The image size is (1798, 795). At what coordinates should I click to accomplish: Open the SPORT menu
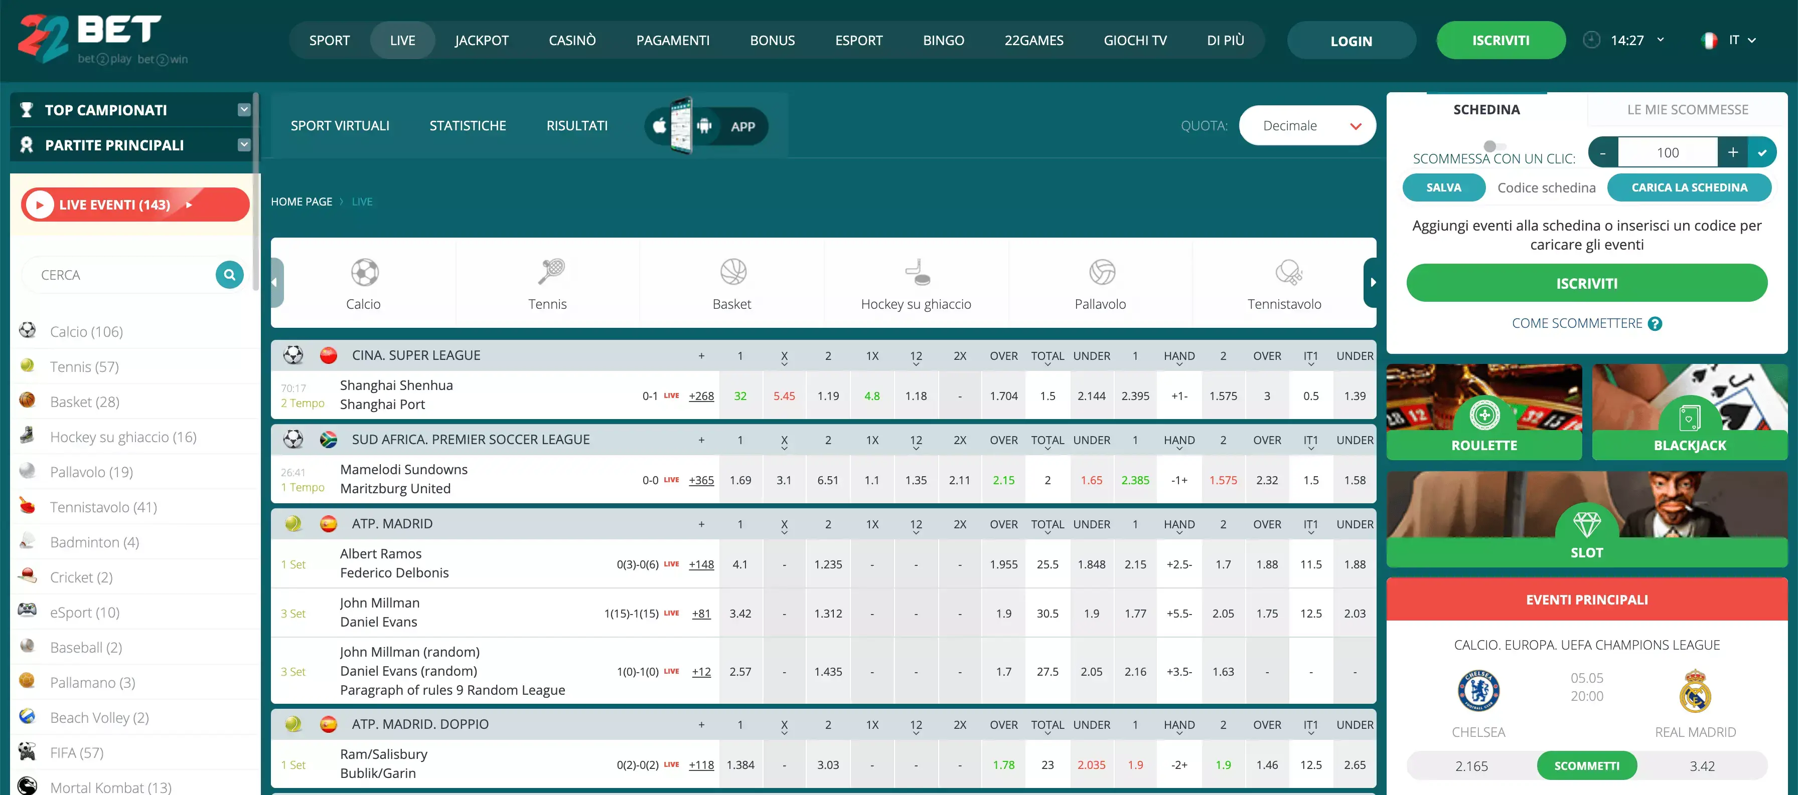coord(330,41)
